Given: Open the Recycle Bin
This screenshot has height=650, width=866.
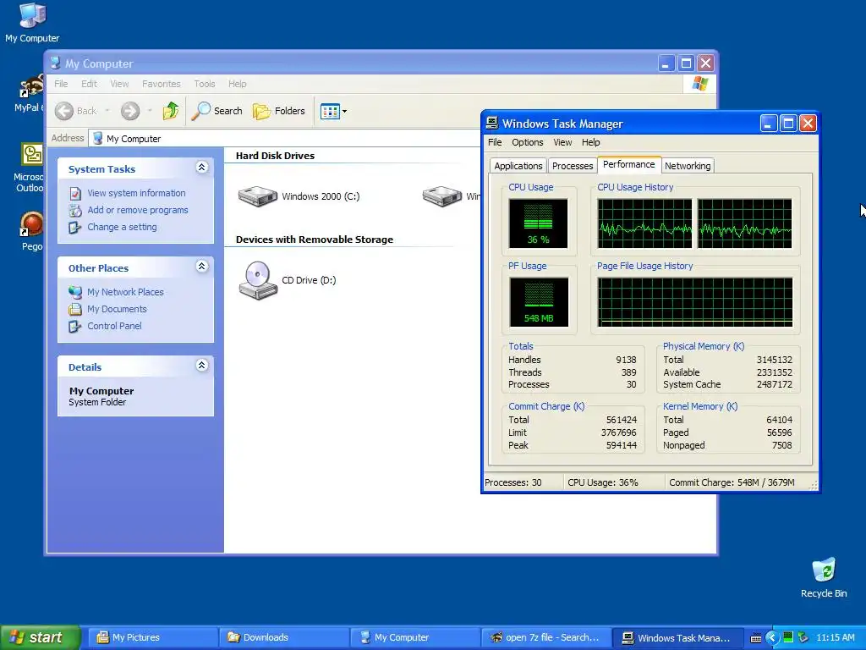Looking at the screenshot, I should pyautogui.click(x=824, y=577).
